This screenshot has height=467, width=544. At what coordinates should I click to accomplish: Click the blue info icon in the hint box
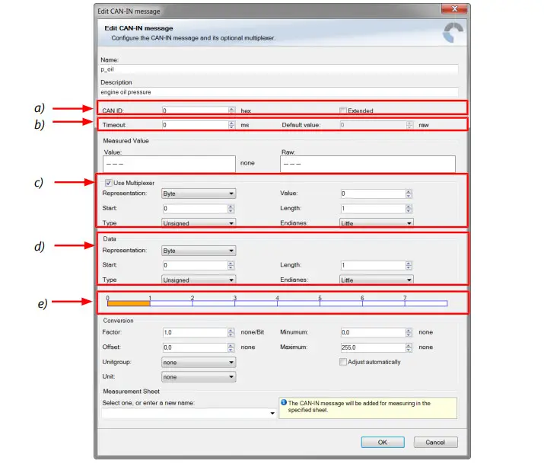point(284,402)
